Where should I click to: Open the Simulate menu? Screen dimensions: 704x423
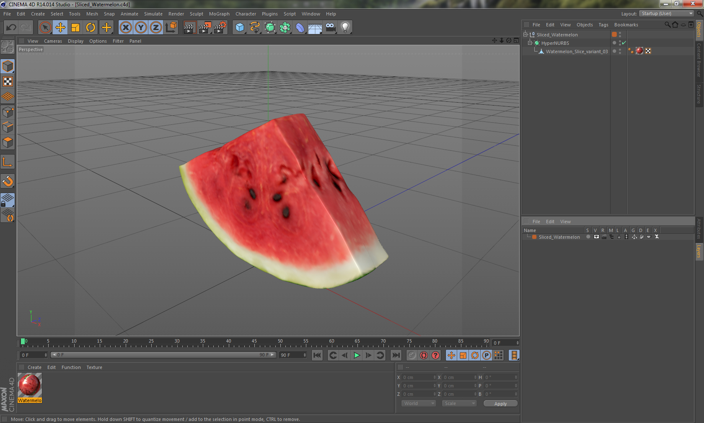153,14
